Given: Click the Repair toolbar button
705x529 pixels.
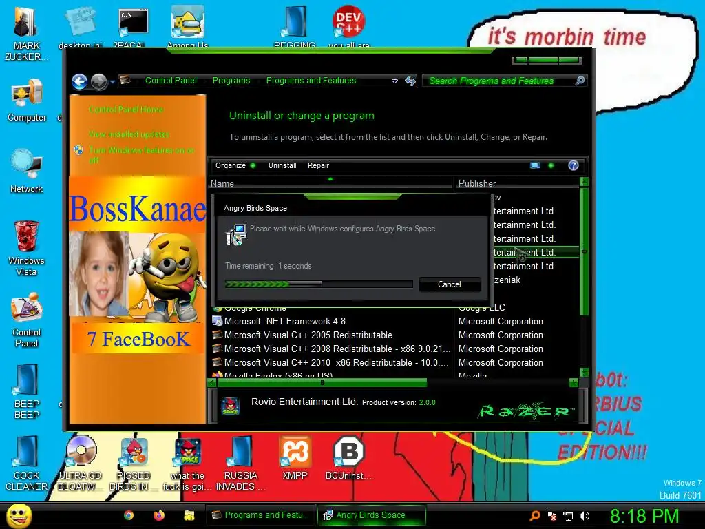Looking at the screenshot, I should (318, 165).
